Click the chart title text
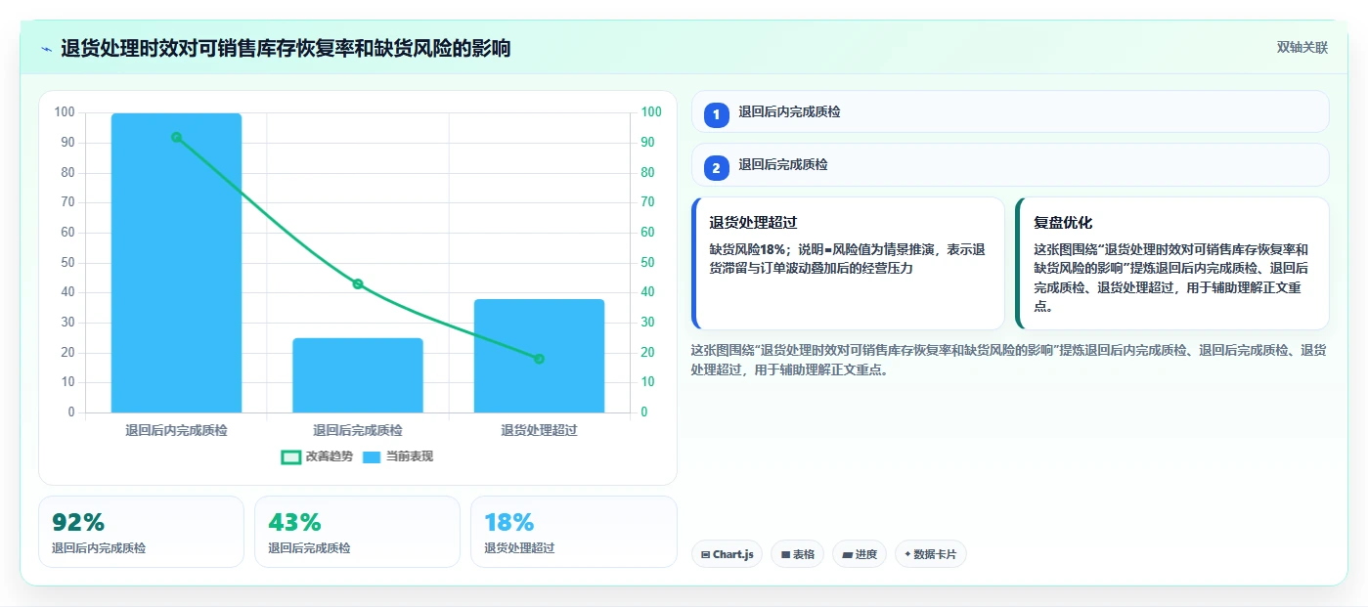The image size is (1368, 607). [286, 49]
